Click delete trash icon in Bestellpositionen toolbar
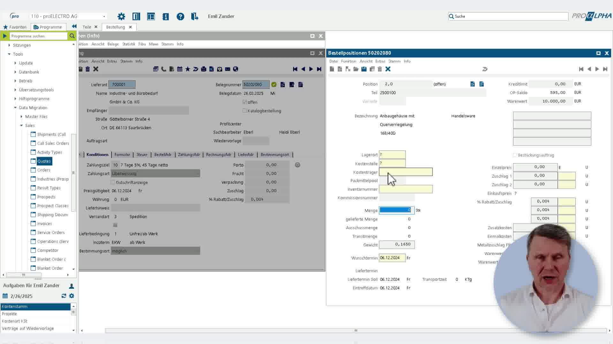The width and height of the screenshot is (613, 344). [380, 69]
